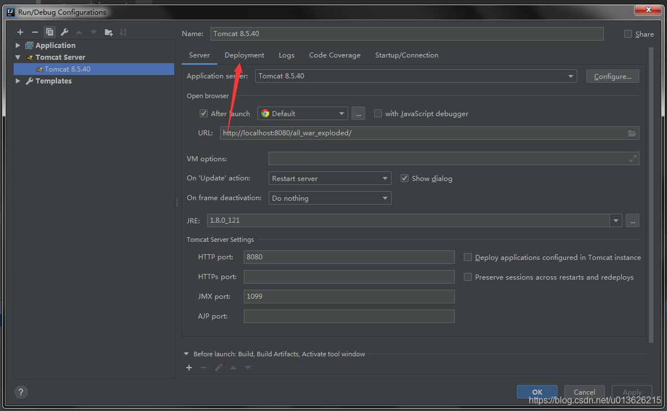
Task: Uncheck the After launch checkbox
Action: tap(204, 113)
